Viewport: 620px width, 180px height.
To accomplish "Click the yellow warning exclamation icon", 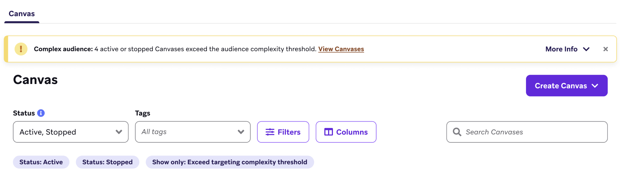I will pos(21,49).
